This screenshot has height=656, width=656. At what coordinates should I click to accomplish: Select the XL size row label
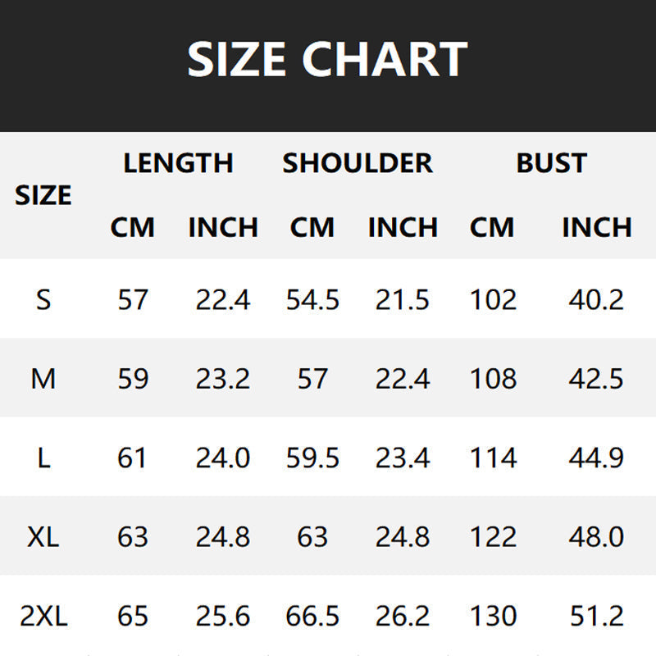(43, 537)
